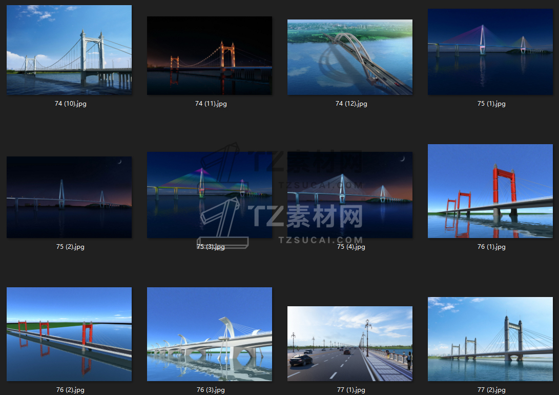Viewport: 559px width, 395px height.
Task: Select the 74 (11).jpg night bridge thumbnail
Action: (210, 56)
